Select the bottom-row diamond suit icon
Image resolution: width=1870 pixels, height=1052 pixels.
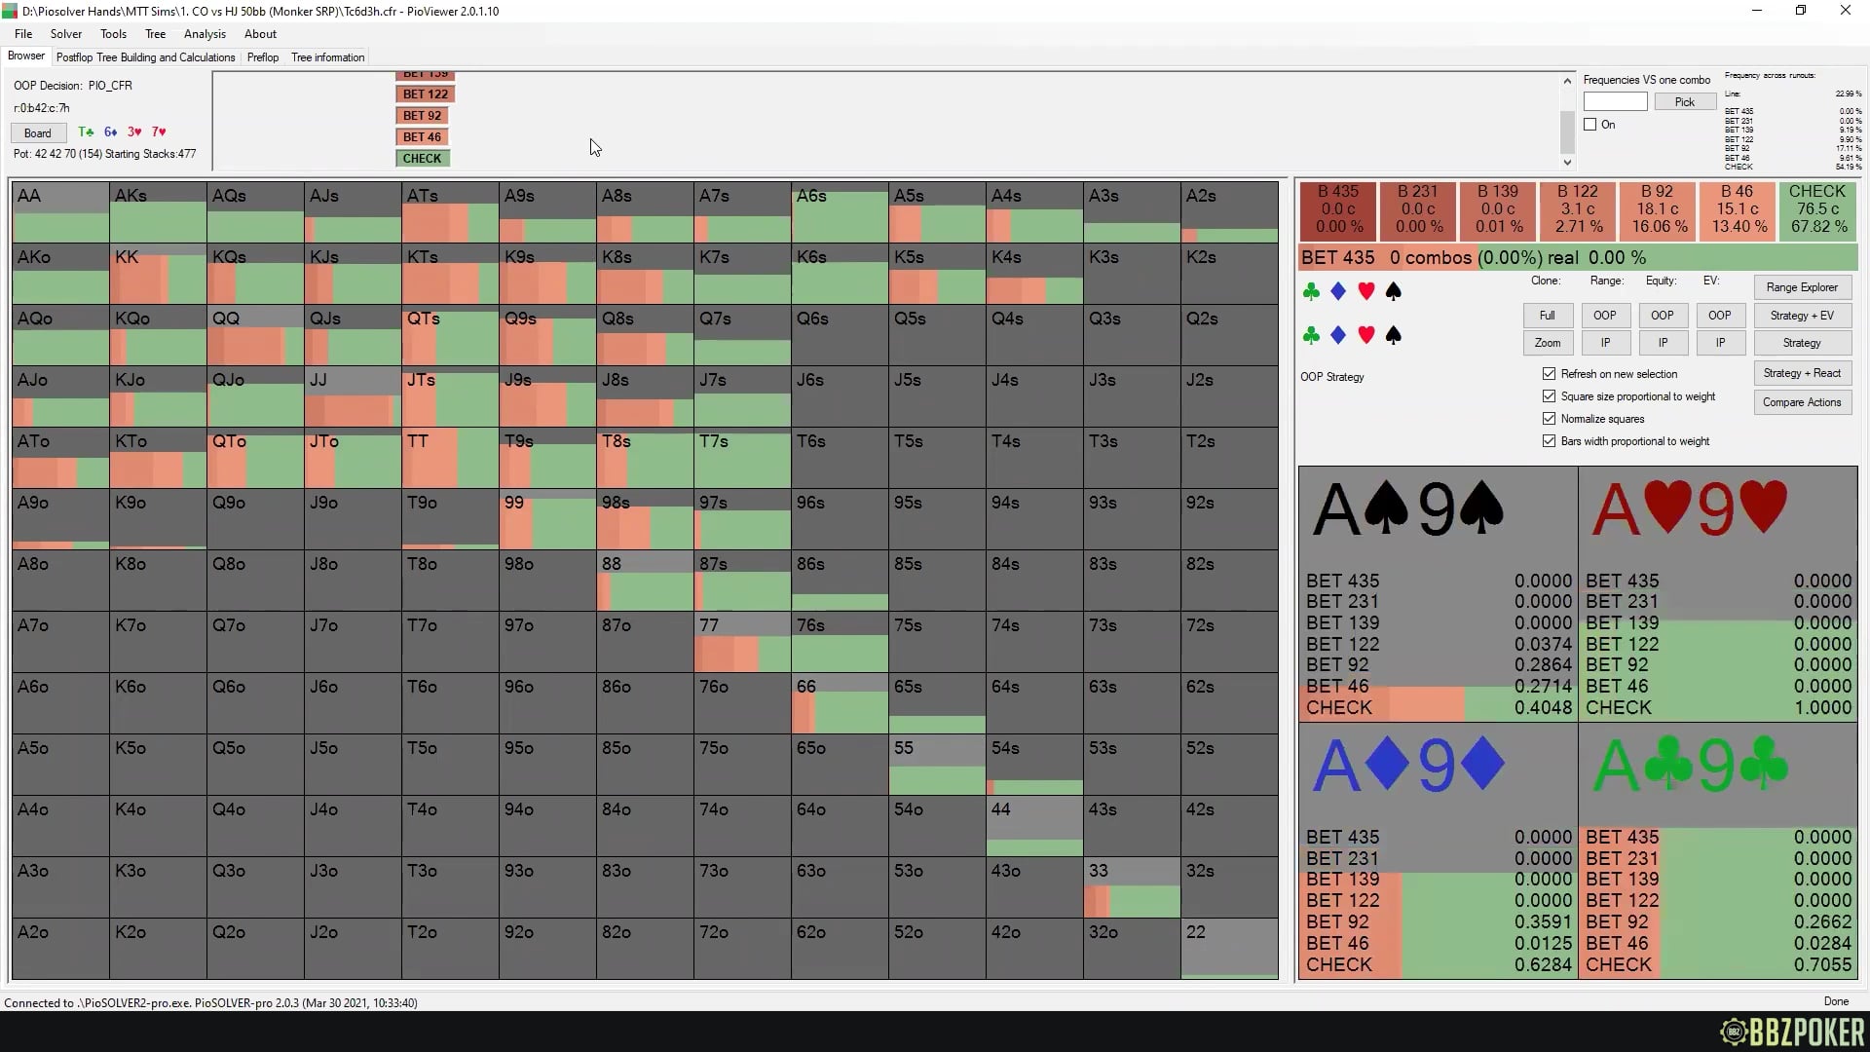(1339, 335)
